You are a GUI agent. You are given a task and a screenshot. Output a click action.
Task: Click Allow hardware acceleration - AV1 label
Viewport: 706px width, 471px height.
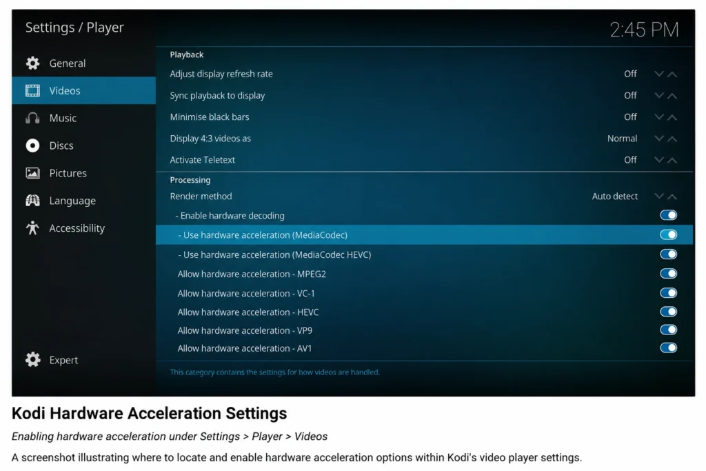pos(245,348)
